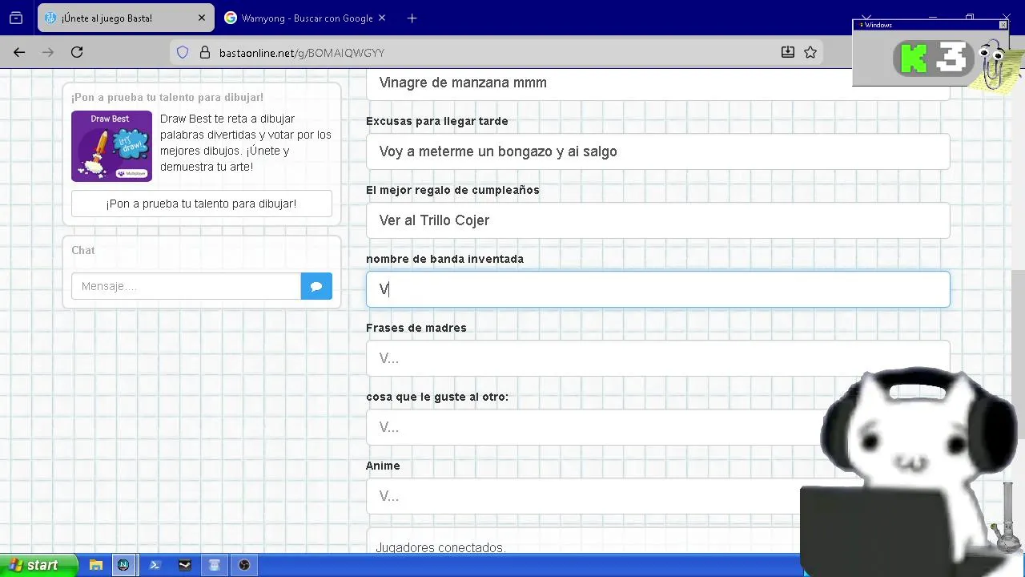The image size is (1025, 577).
Task: Switch to Wamyong - Buscar con Google tab
Action: pyautogui.click(x=307, y=18)
